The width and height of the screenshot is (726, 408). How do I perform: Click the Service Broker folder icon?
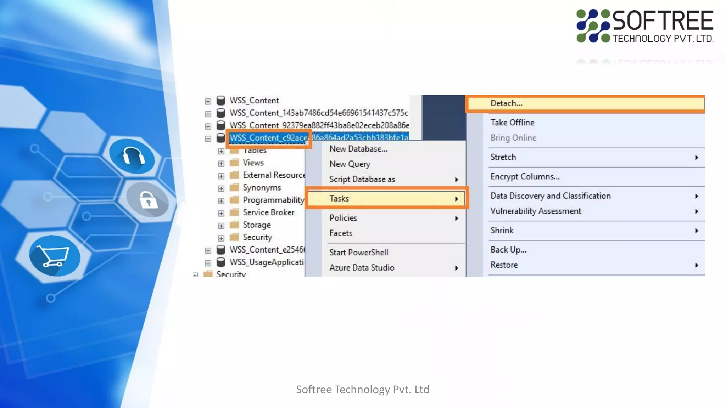[234, 212]
